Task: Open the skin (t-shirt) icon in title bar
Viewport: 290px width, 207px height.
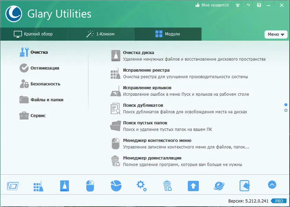Action: [x=238, y=5]
